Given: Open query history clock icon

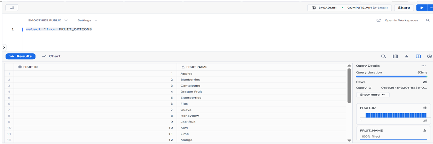Looking at the screenshot, I should 429,56.
